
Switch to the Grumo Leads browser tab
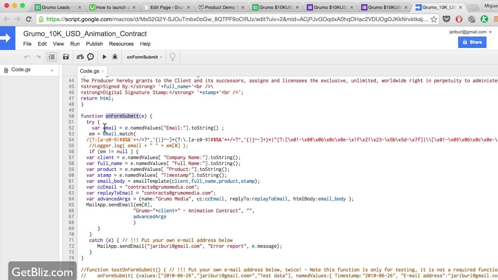tap(56, 7)
